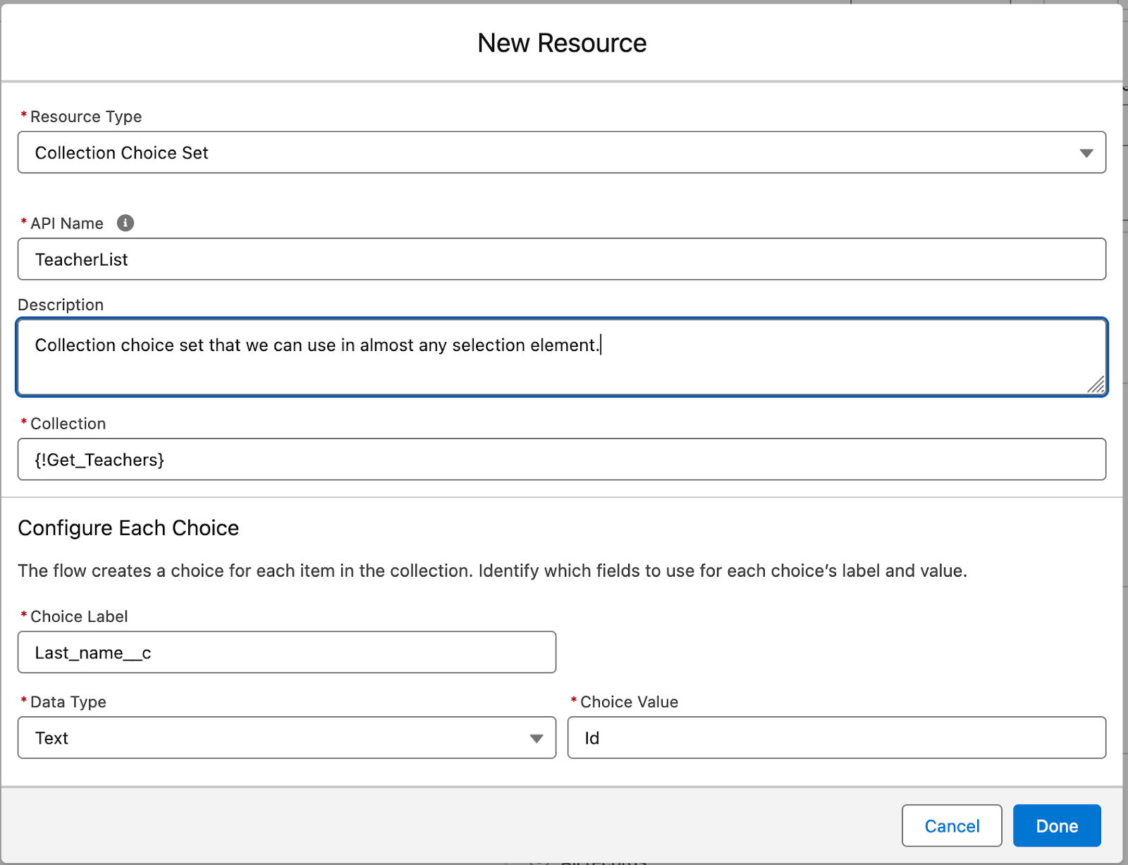Click the New Resource dialog title
Screen dimensions: 1128x865
point(562,44)
